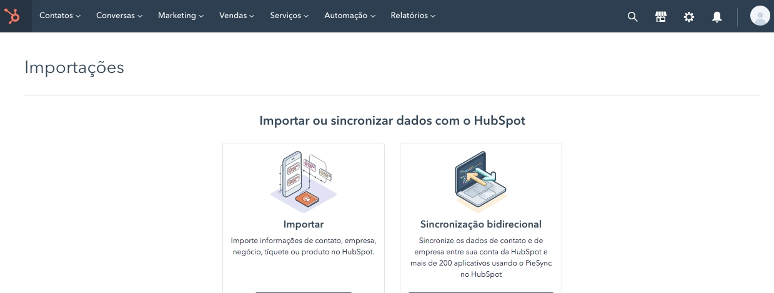774x293 pixels.
Task: Open the settings gear icon
Action: pos(689,17)
